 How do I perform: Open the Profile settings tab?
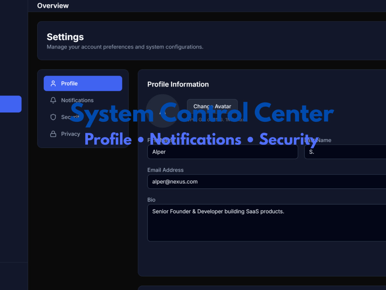(x=83, y=84)
